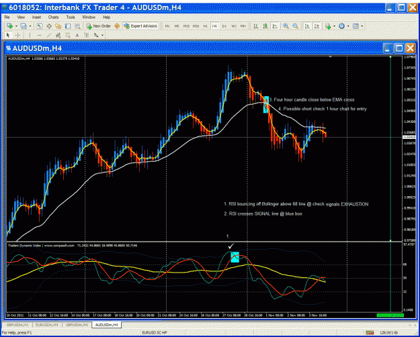420x337 pixels.
Task: Switch chart to D1 timeframe
Action: 224,26
